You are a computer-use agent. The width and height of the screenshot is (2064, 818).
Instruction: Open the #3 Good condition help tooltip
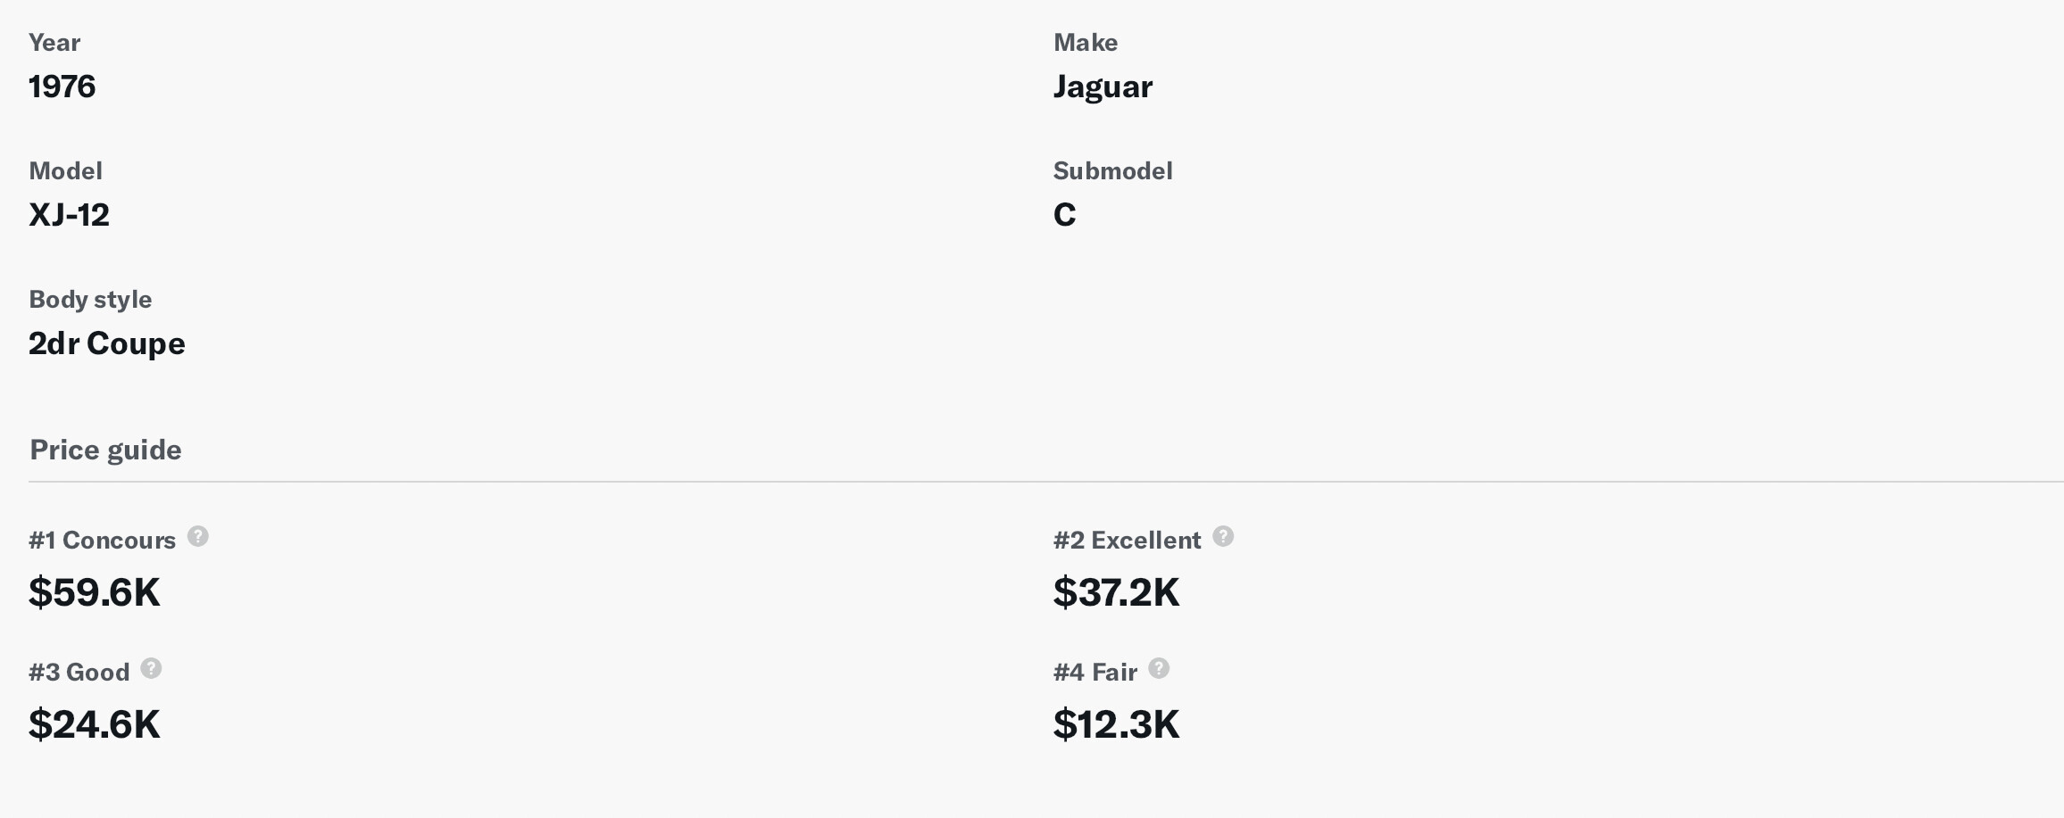coord(152,668)
